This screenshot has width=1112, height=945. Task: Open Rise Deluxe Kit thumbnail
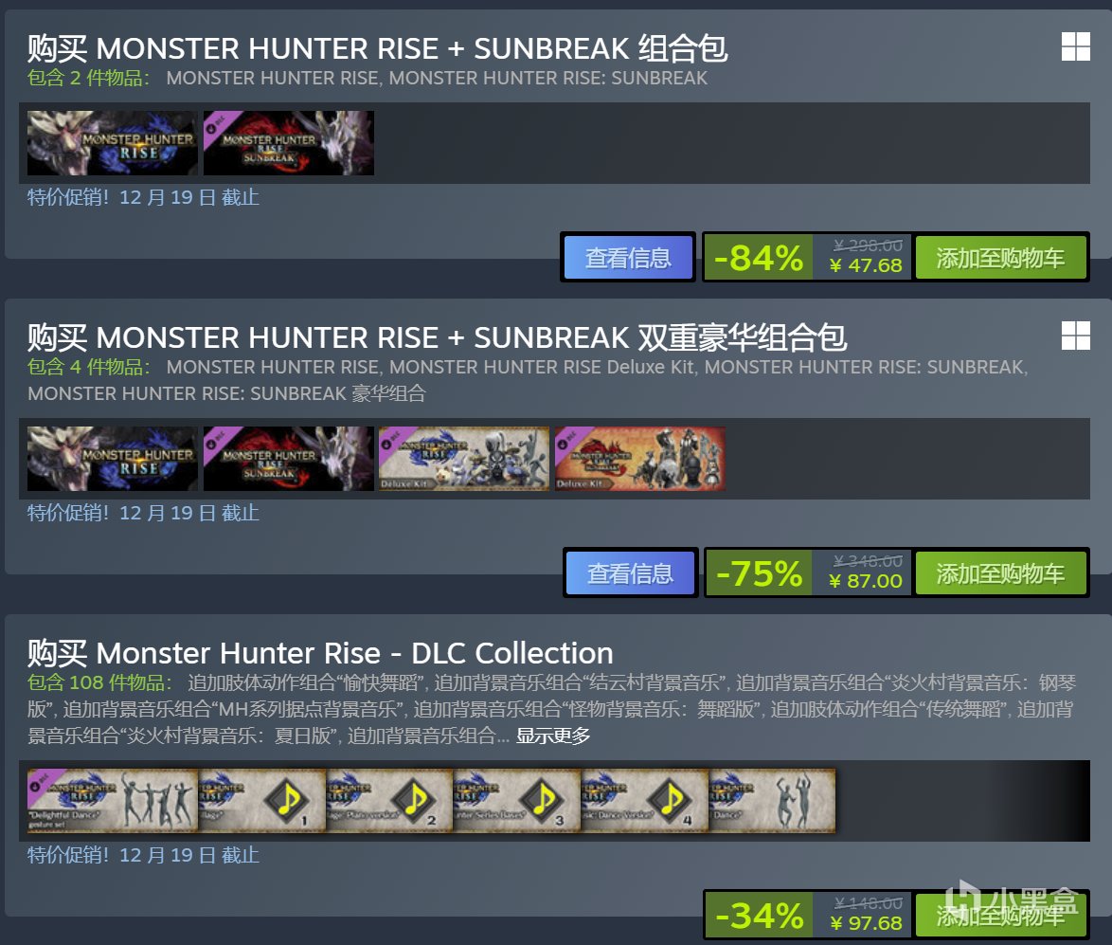pyautogui.click(x=464, y=459)
